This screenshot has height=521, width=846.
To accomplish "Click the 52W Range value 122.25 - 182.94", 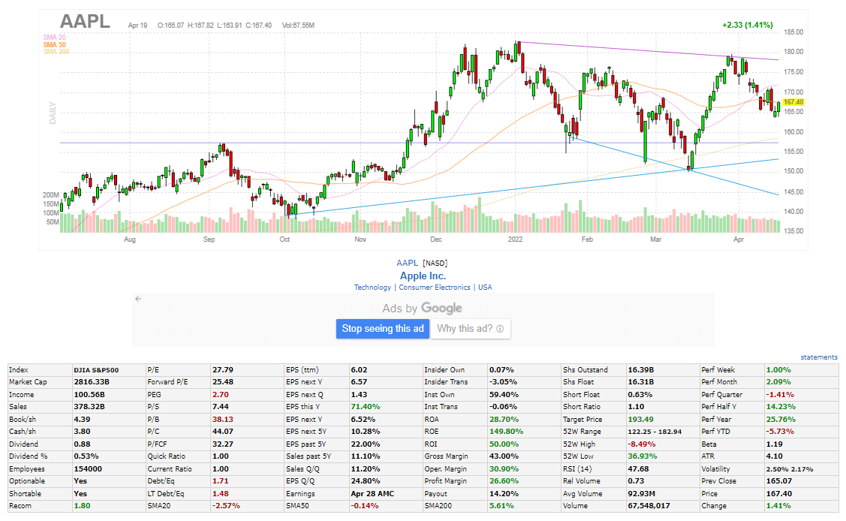I will pyautogui.click(x=655, y=432).
